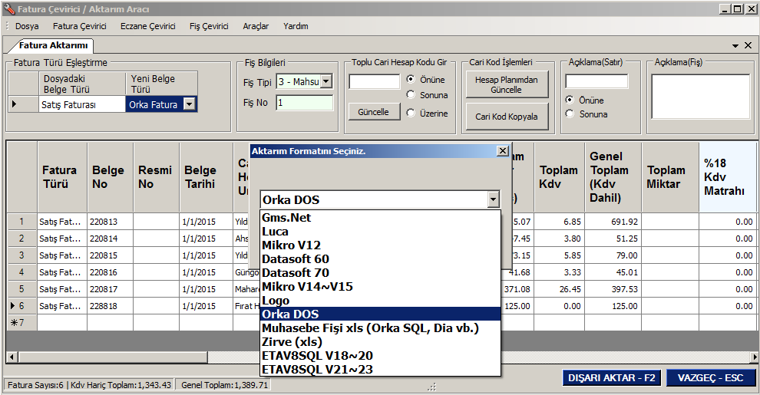Click the Açıklama(Satır) text field
The width and height of the screenshot is (760, 395).
596,81
